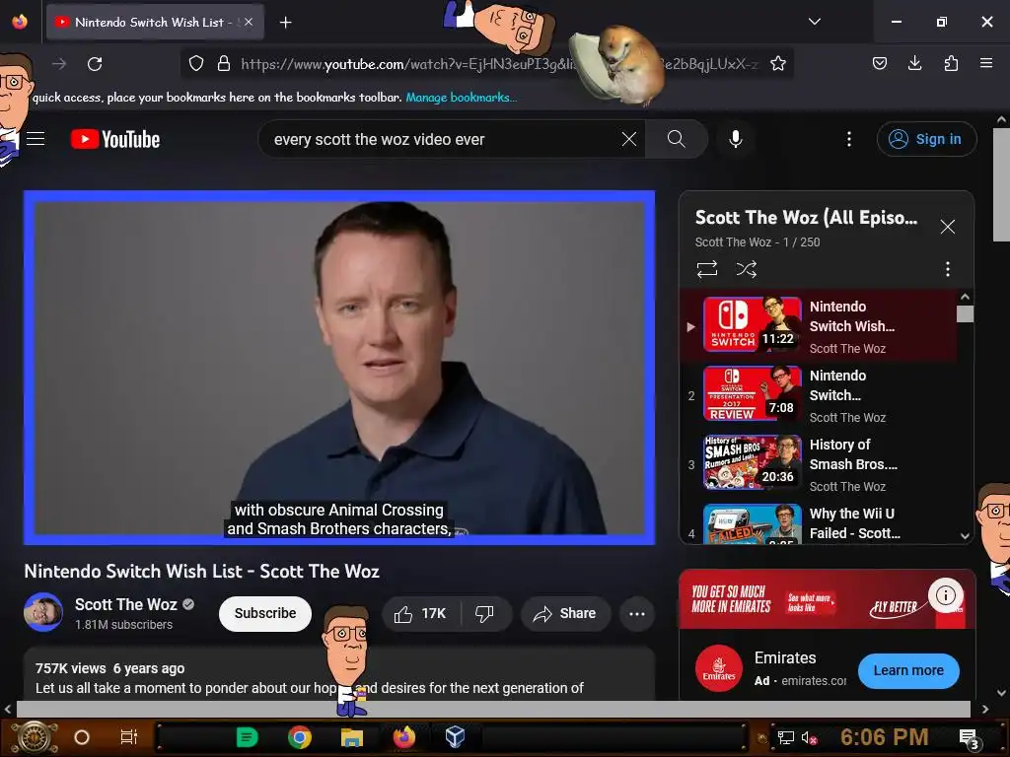
Task: Click the Sign in button
Action: tap(926, 139)
